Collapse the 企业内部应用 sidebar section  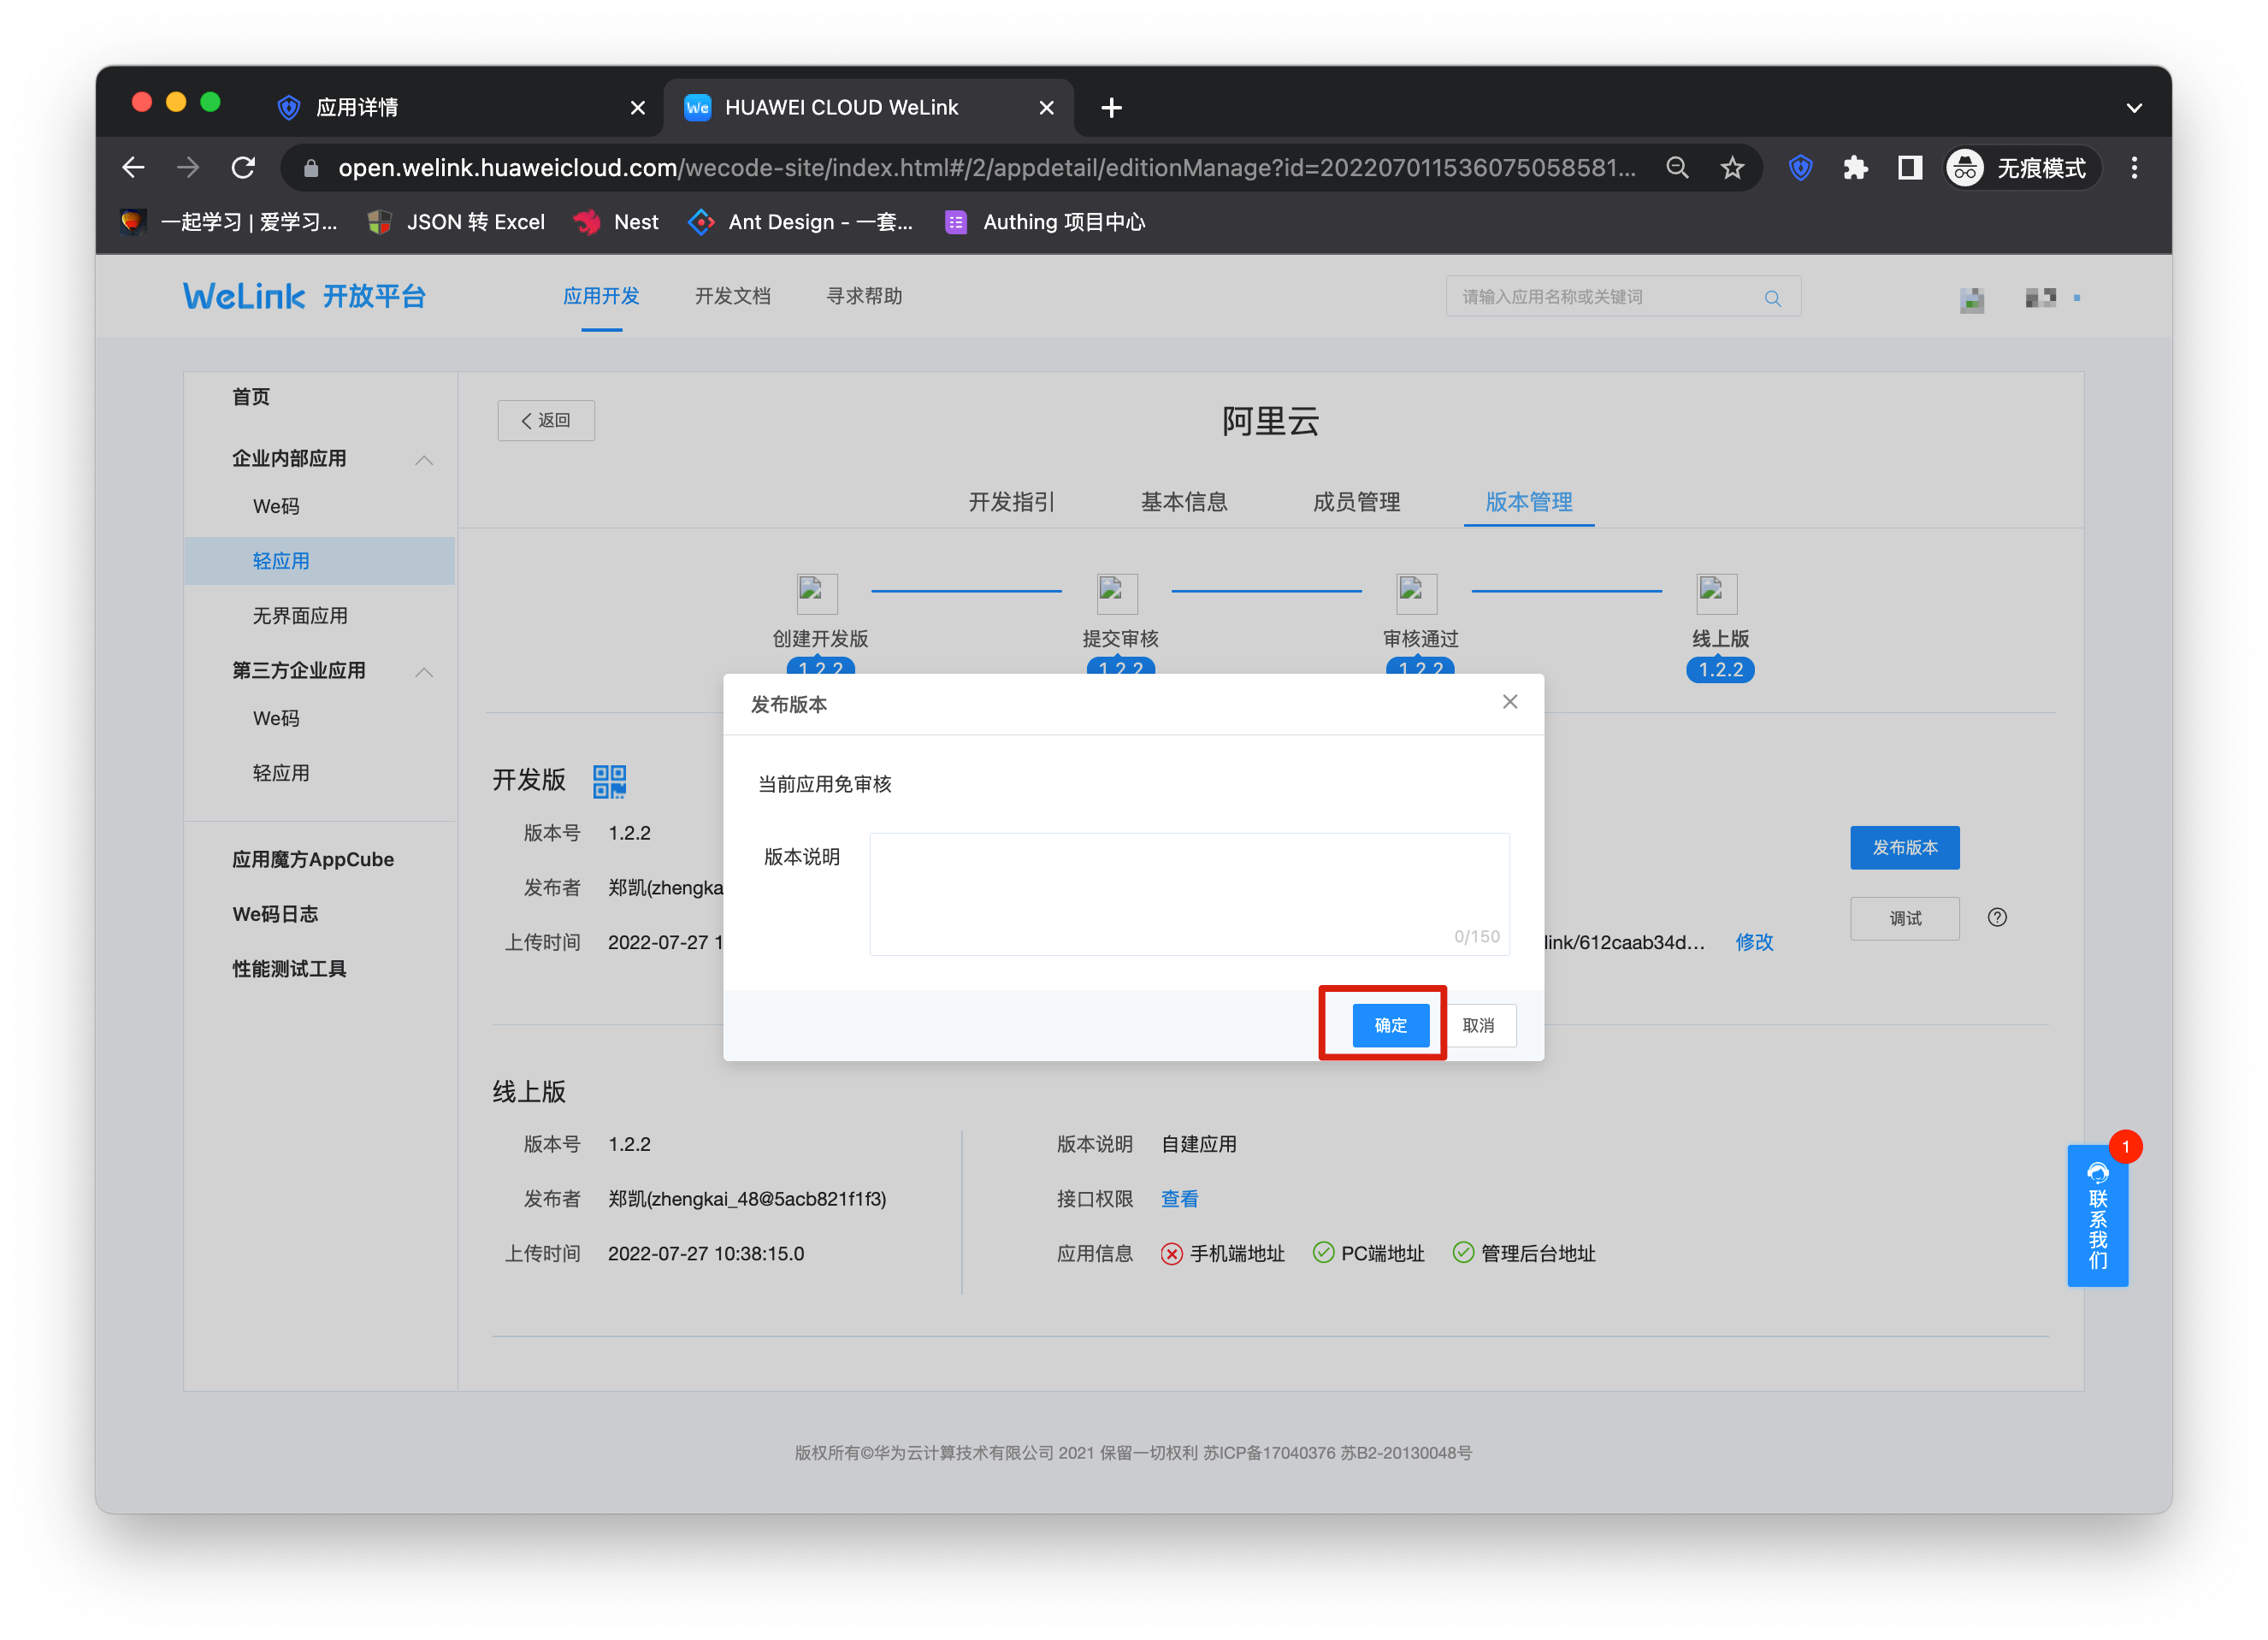424,460
